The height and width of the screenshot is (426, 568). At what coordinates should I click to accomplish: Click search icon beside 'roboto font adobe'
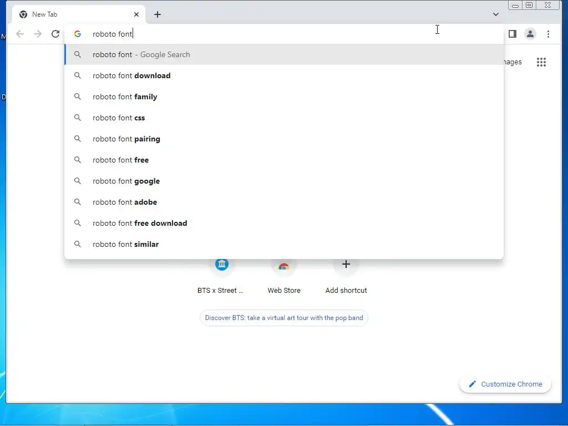pyautogui.click(x=78, y=202)
